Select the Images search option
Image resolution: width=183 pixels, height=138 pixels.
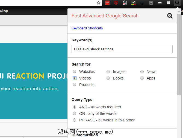tap(108, 72)
